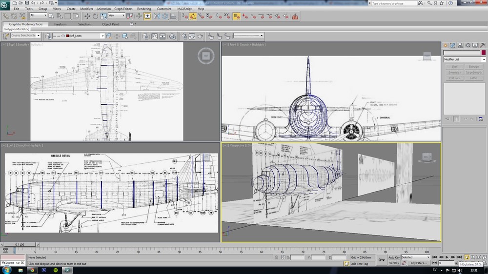The height and width of the screenshot is (274, 488).
Task: Open the Create panel tab
Action: pyautogui.click(x=446, y=45)
